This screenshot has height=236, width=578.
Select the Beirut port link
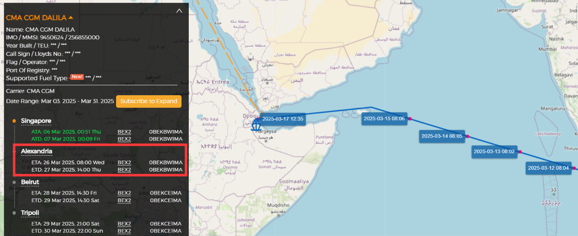coord(30,182)
